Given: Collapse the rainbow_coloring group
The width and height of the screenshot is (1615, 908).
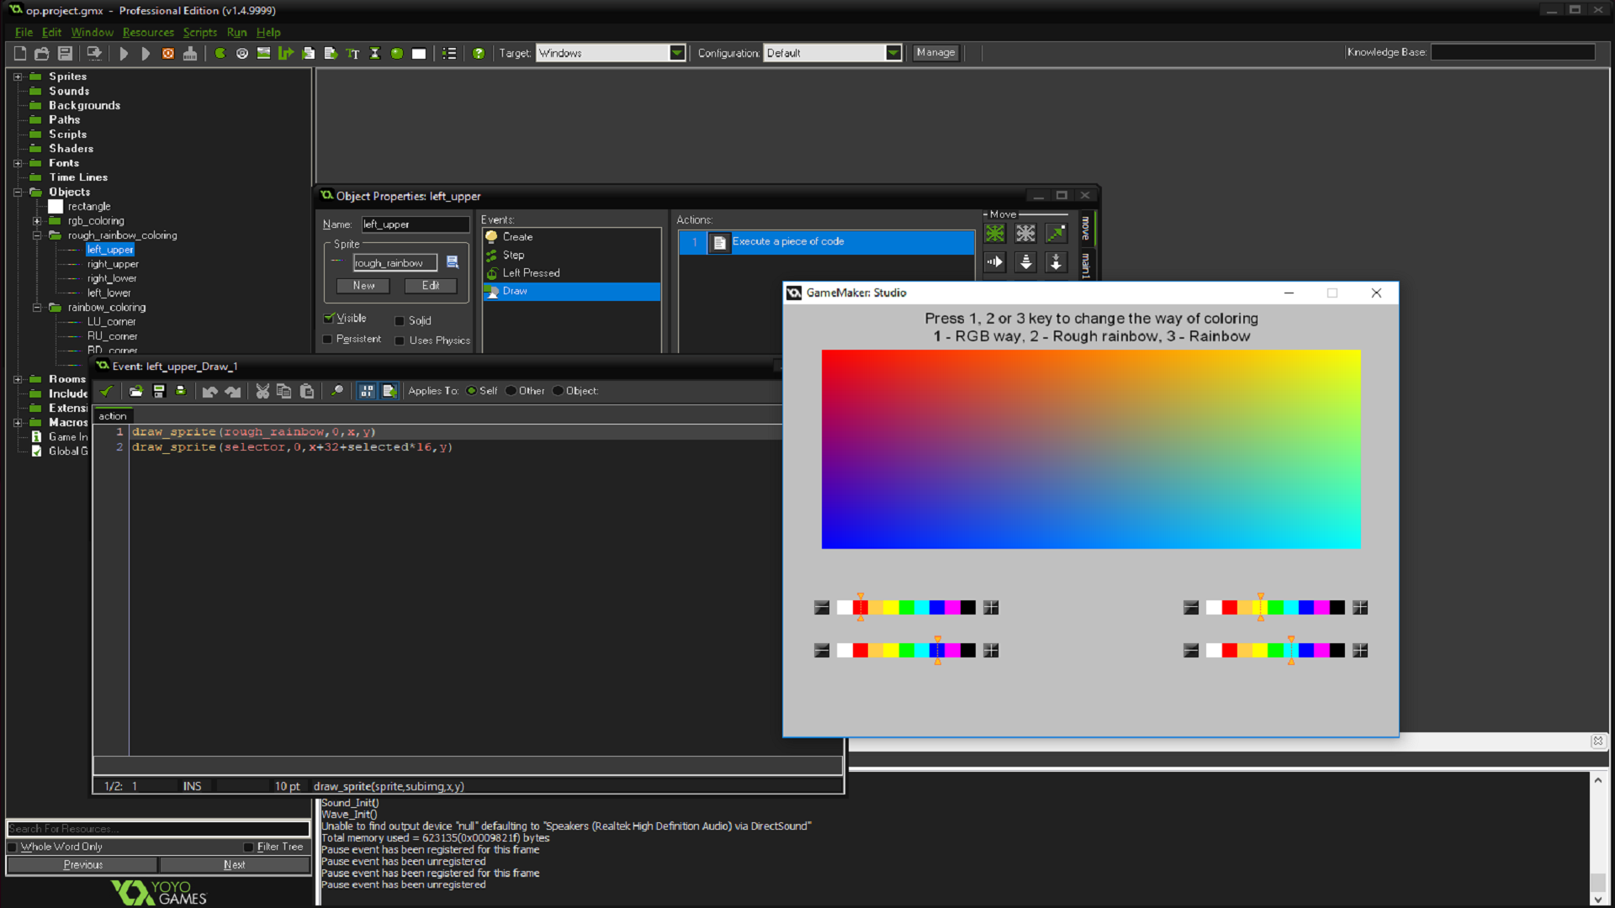Looking at the screenshot, I should click(37, 308).
